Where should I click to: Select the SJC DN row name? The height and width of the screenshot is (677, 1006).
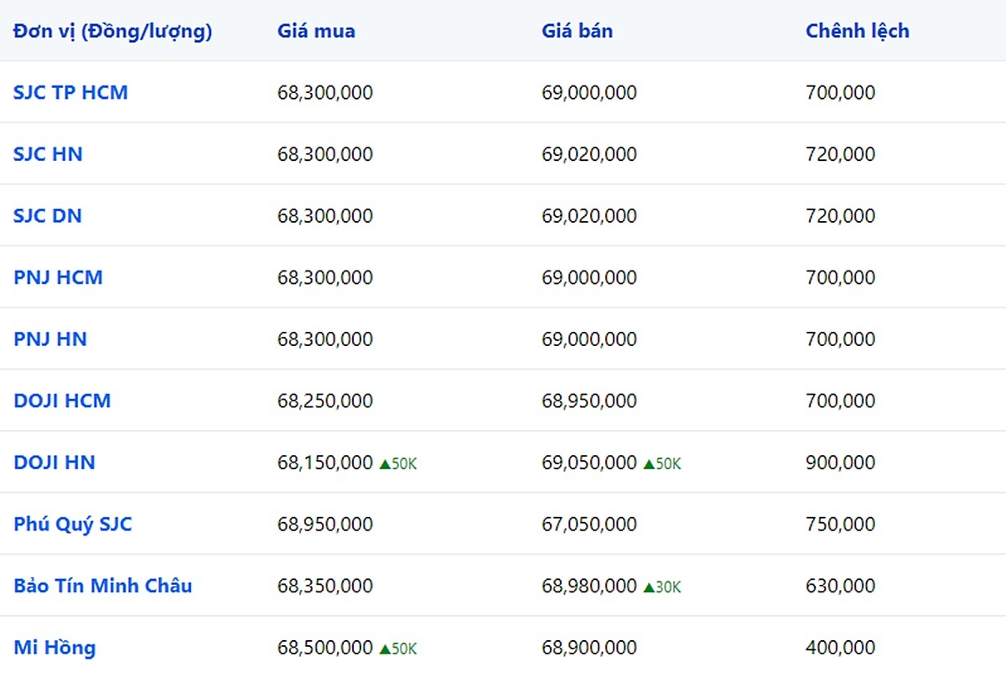48,215
